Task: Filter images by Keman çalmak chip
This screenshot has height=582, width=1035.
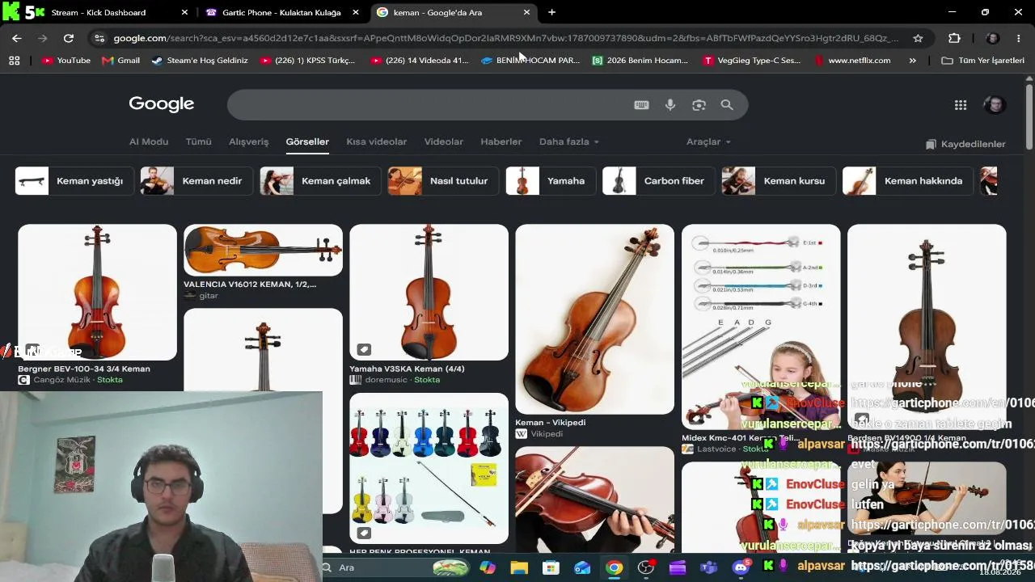Action: click(x=320, y=181)
